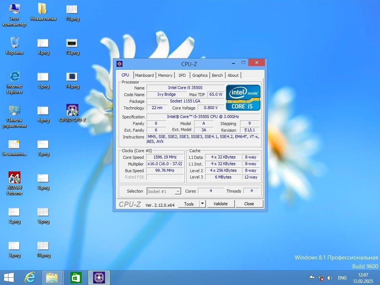Screen dimensions: 380x285
Task: Click the 0.800 V core voltage value
Action: point(211,108)
